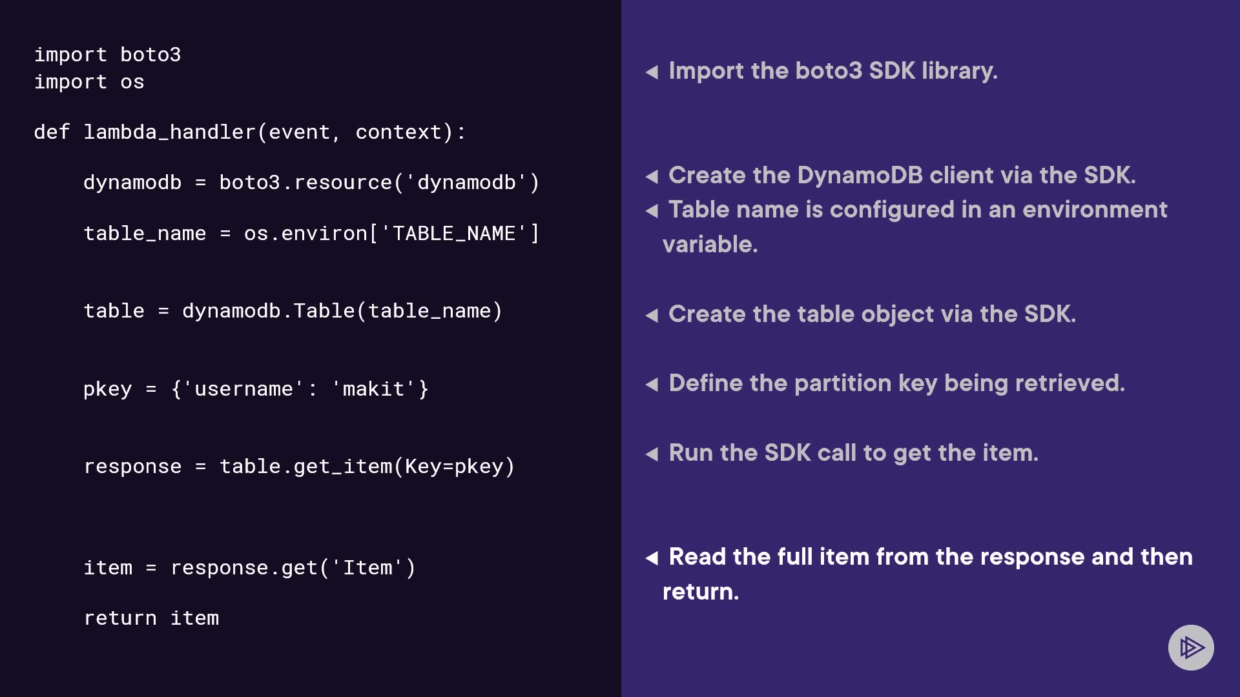The height and width of the screenshot is (697, 1240).
Task: Click the Pluralsight play logo icon
Action: (1190, 647)
